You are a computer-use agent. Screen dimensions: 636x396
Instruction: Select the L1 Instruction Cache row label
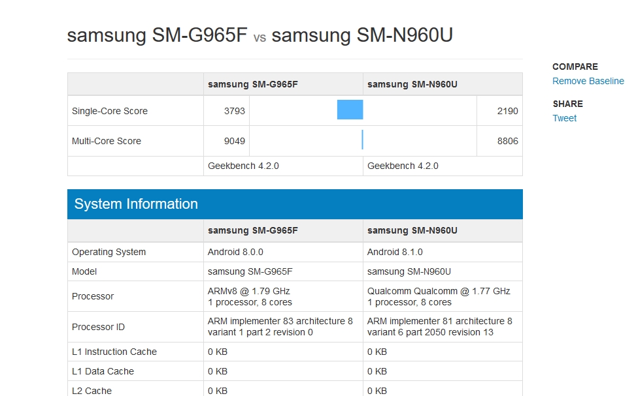(114, 352)
